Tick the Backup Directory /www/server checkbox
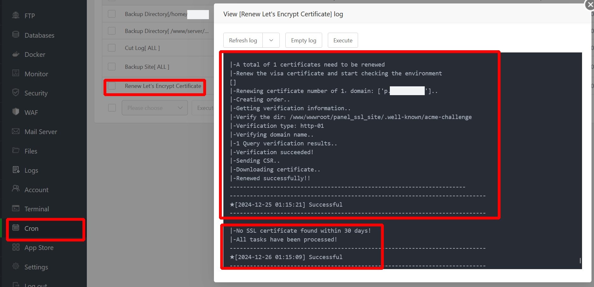Image resolution: width=594 pixels, height=287 pixels. tap(112, 31)
